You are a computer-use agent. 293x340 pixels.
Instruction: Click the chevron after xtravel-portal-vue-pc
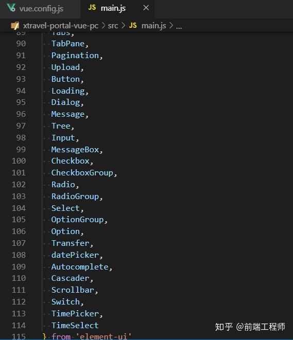(104, 26)
